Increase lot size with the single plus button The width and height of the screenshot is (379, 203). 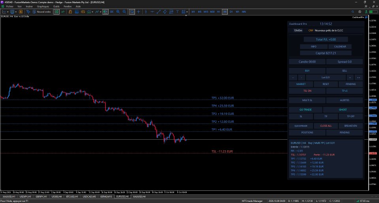click(x=350, y=78)
